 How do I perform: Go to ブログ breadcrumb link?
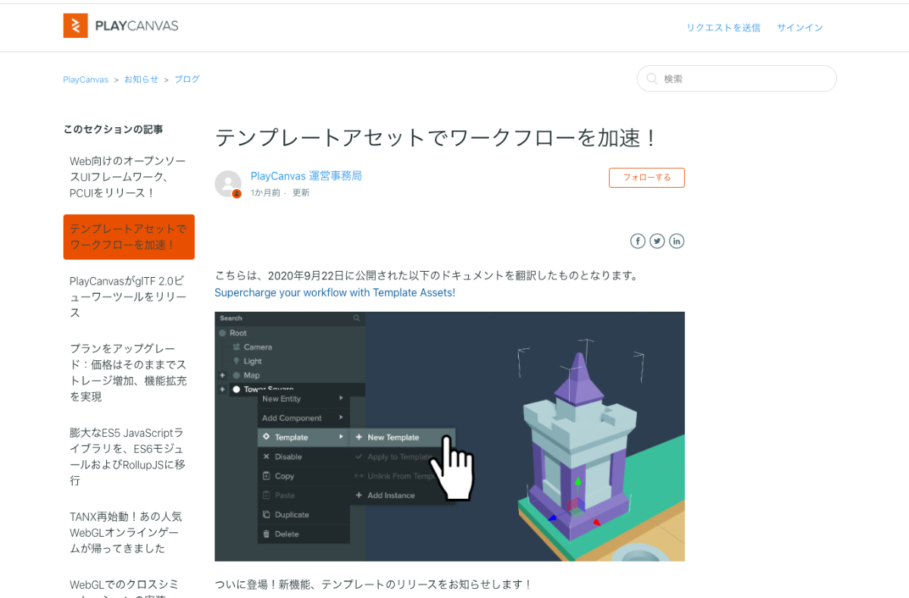click(x=187, y=79)
